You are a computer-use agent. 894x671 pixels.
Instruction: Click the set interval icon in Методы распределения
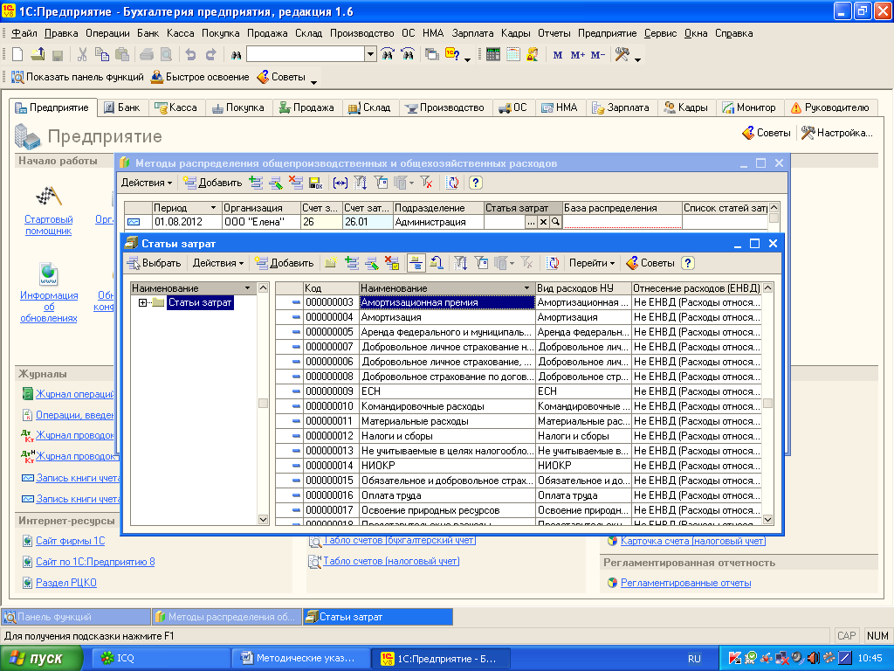coord(340,183)
